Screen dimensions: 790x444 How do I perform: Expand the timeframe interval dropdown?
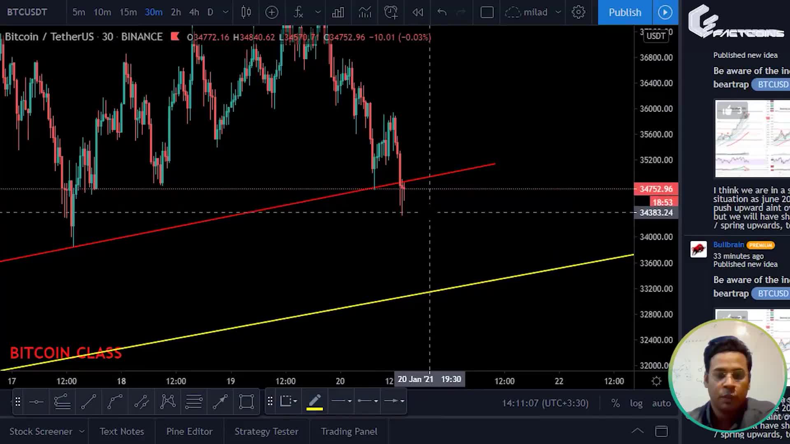tap(225, 12)
